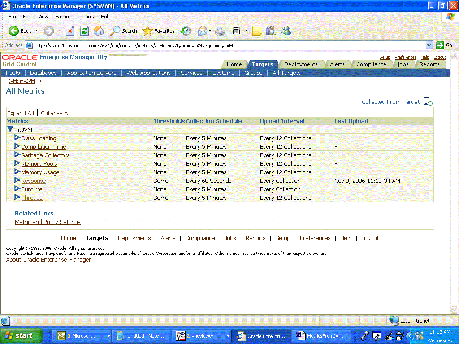Click the page scrollbar up arrow
Viewport: 459px width, 344px height.
pos(454,56)
